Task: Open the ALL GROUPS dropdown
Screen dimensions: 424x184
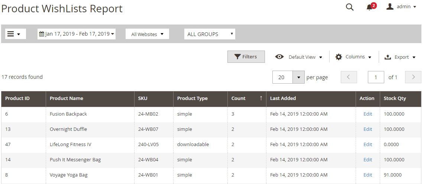Action: (210, 34)
